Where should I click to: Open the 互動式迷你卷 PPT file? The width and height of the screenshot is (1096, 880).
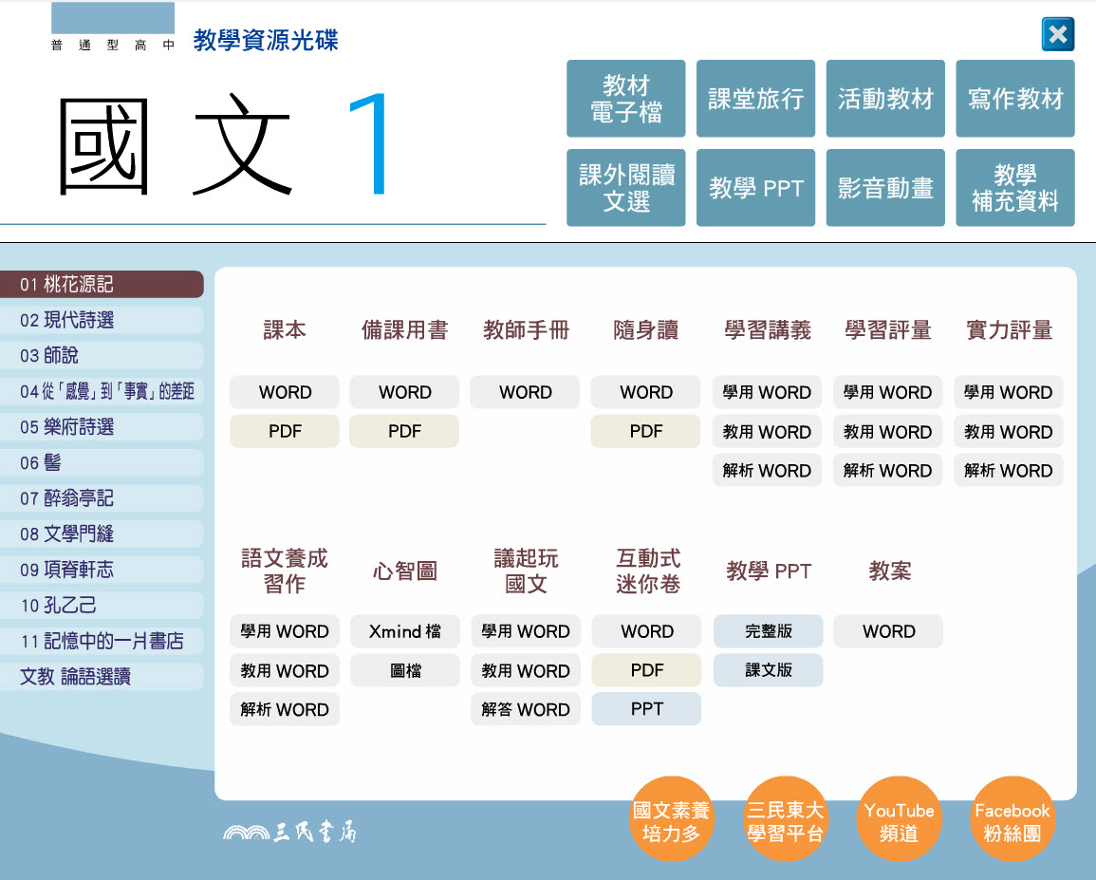646,709
